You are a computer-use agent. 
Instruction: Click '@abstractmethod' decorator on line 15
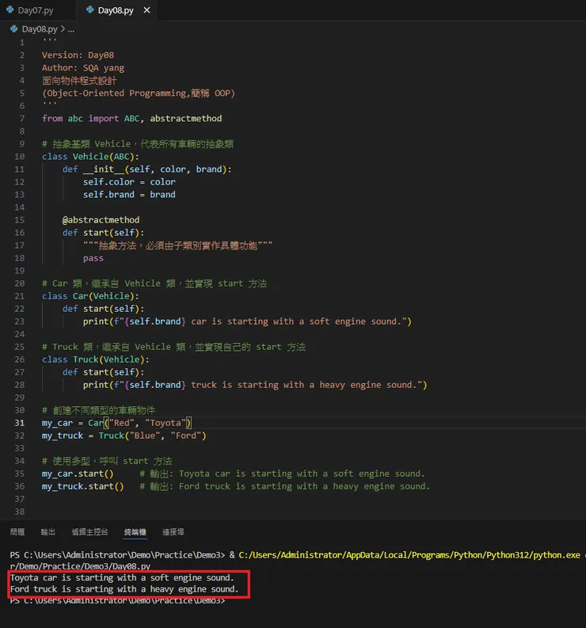pyautogui.click(x=101, y=220)
